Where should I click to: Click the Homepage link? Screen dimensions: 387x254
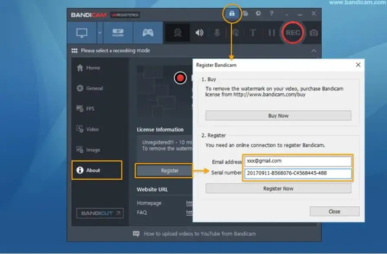click(x=189, y=203)
